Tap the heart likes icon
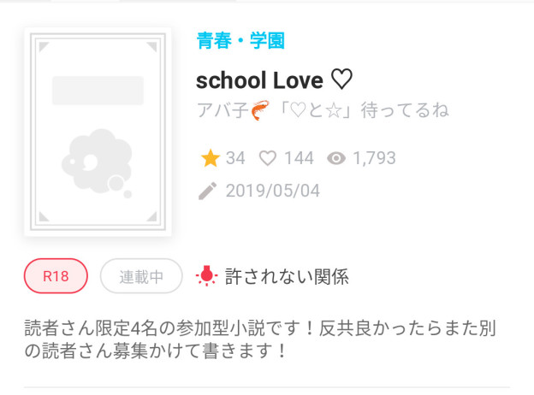 tap(268, 158)
